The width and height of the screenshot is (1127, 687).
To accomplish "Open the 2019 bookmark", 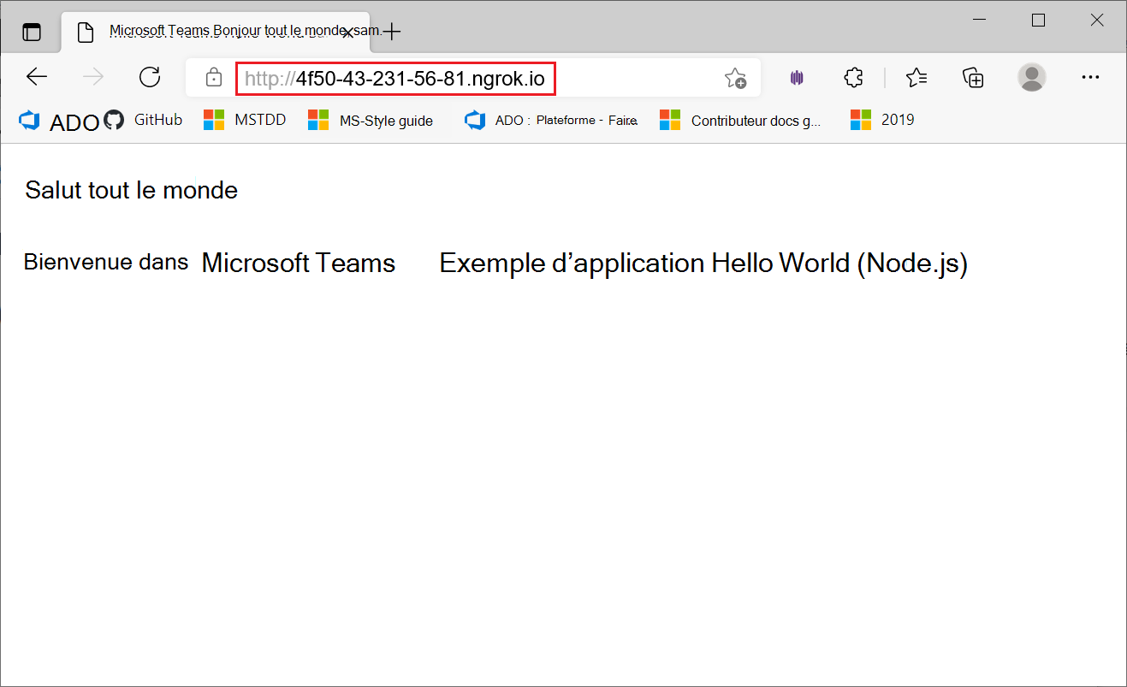I will pyautogui.click(x=882, y=121).
